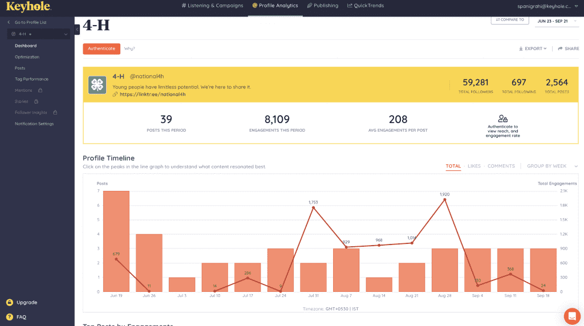Open the Jun 23 - Sep 21 date range
Image resolution: width=584 pixels, height=326 pixels.
pos(557,21)
